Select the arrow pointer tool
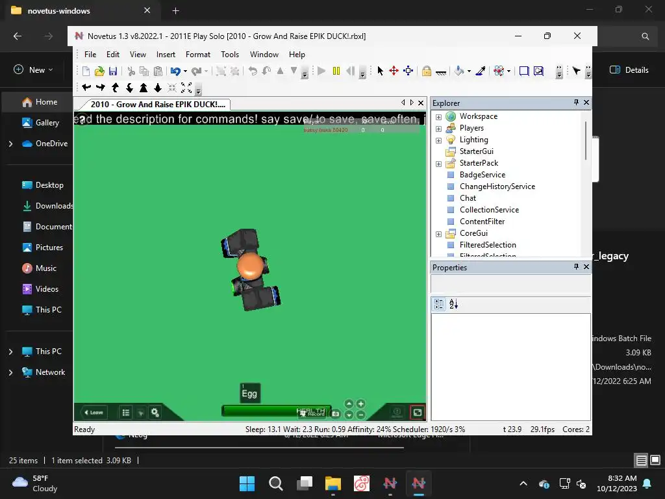Viewport: 665px width, 499px height. (x=380, y=71)
